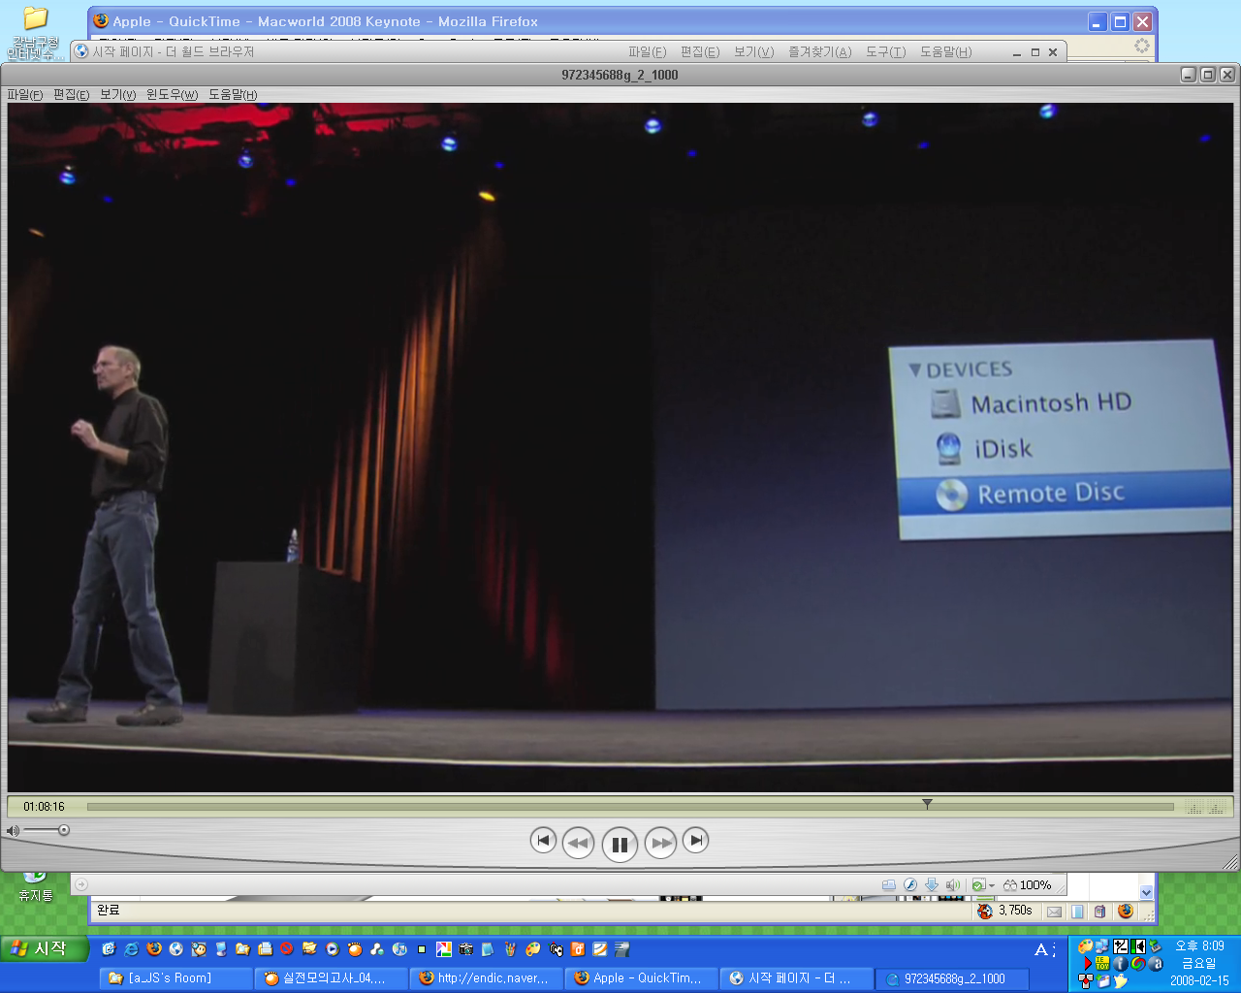Image resolution: width=1241 pixels, height=993 pixels.
Task: Click the 시작 Start button
Action: (x=45, y=948)
